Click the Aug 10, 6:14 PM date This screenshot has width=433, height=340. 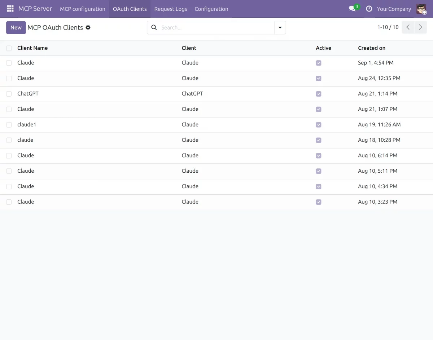(x=378, y=156)
